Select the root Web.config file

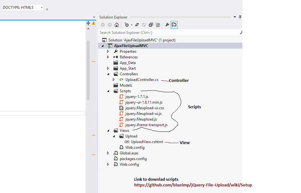(x=129, y=164)
